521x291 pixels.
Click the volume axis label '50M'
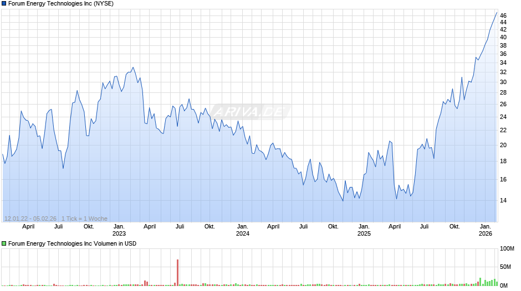tap(505, 267)
